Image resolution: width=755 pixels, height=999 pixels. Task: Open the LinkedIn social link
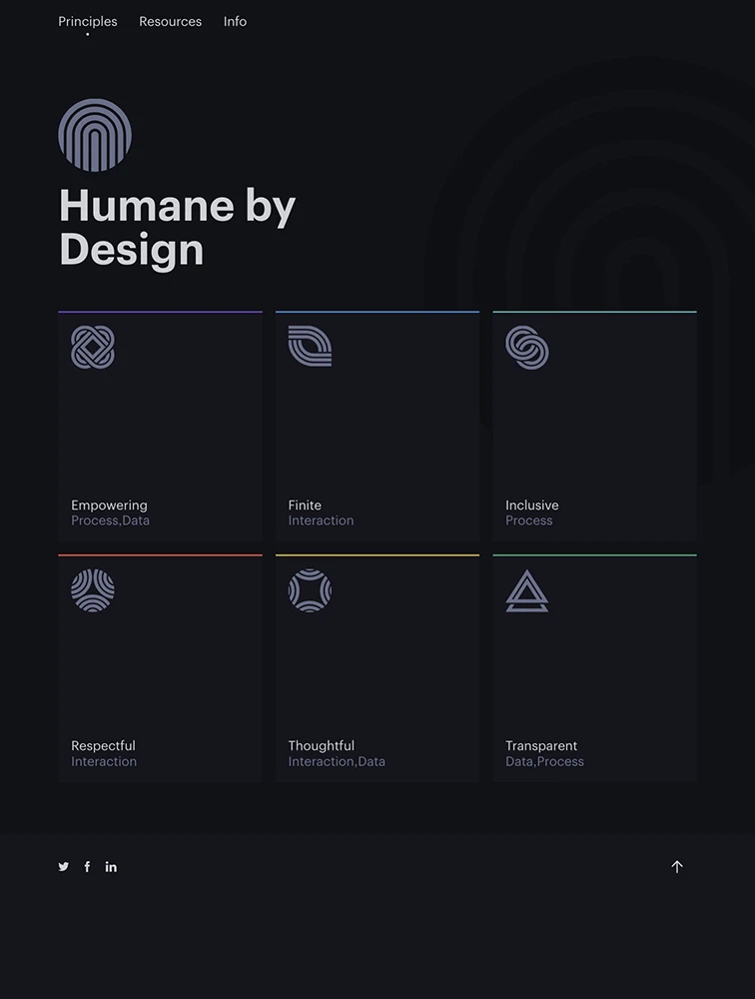pos(111,866)
